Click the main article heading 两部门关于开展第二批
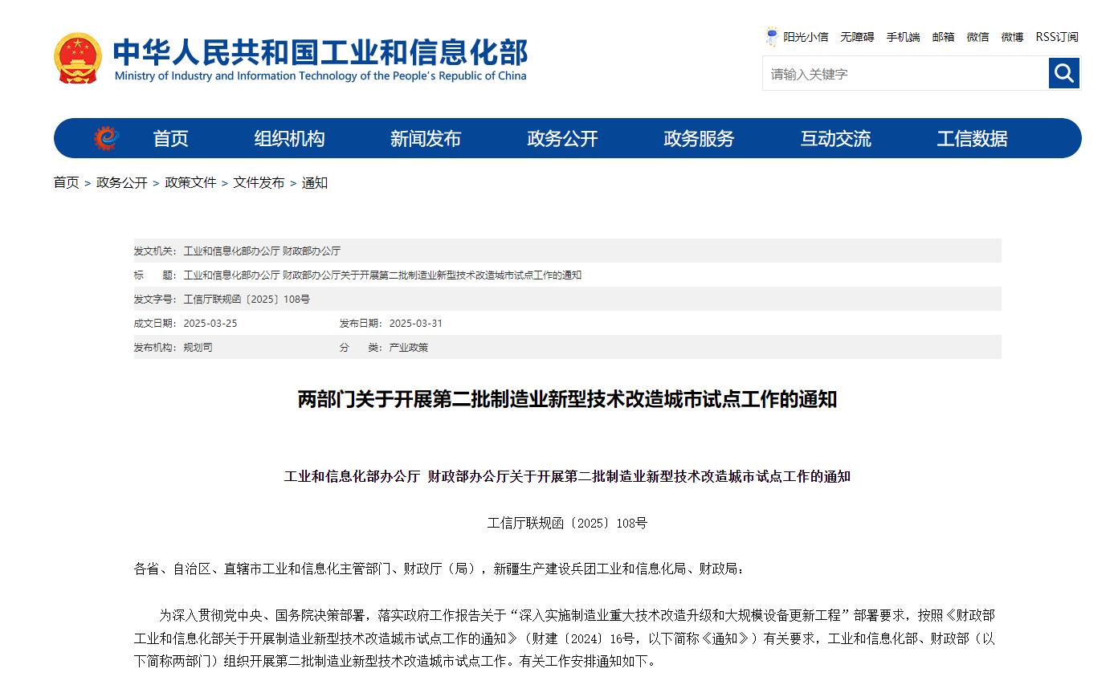This screenshot has width=1114, height=689. [567, 399]
